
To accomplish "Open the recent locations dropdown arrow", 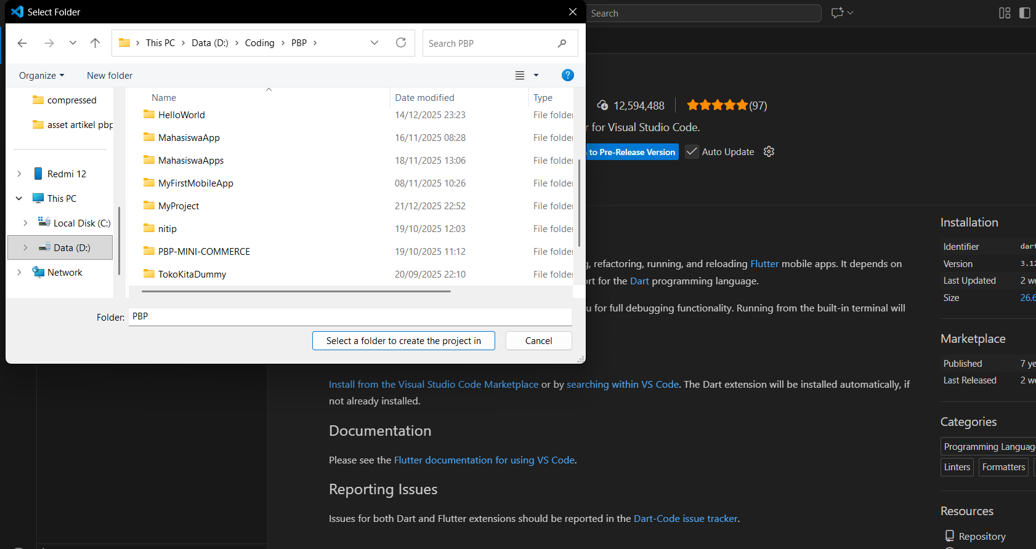I will point(73,43).
